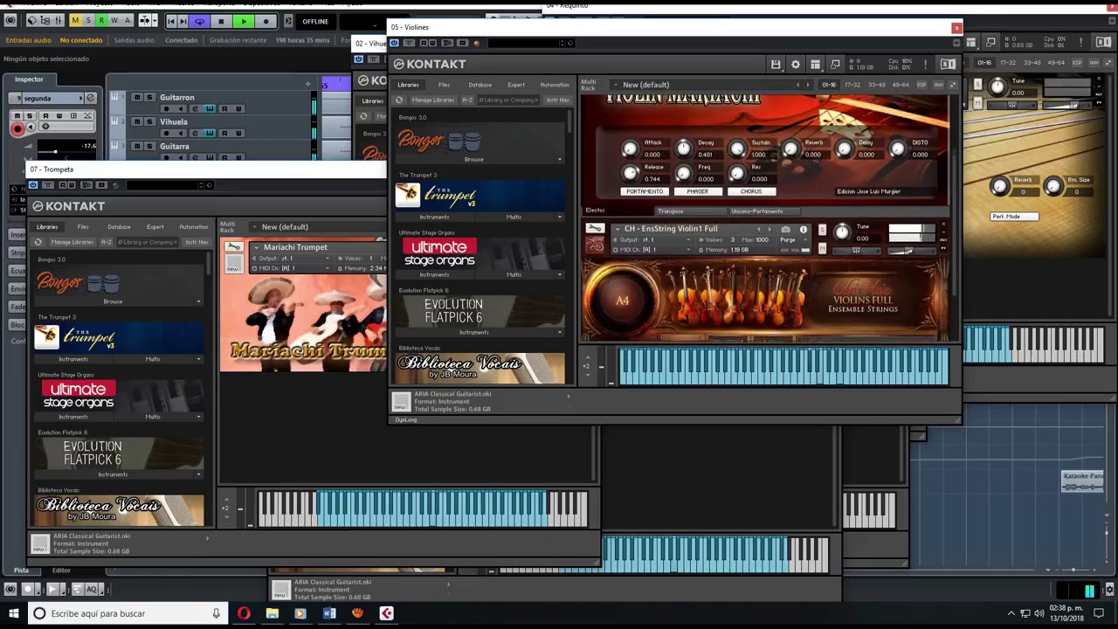Refresh libraries in Violines Kontakt

399,100
